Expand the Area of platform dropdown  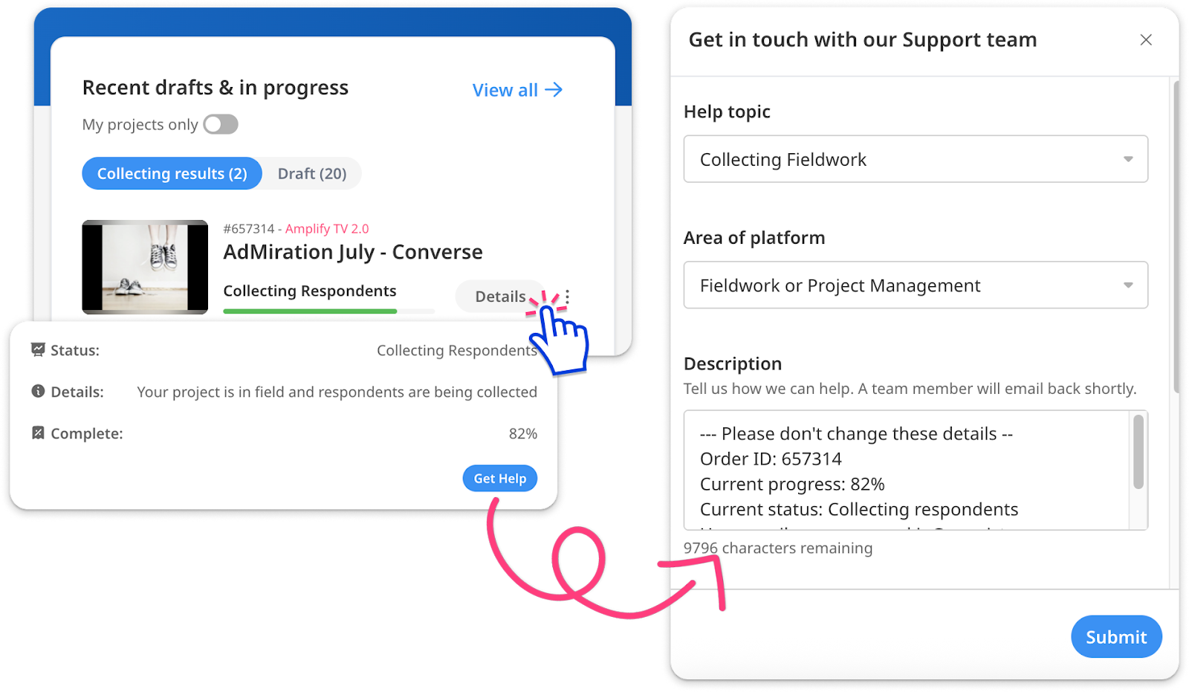tap(916, 285)
